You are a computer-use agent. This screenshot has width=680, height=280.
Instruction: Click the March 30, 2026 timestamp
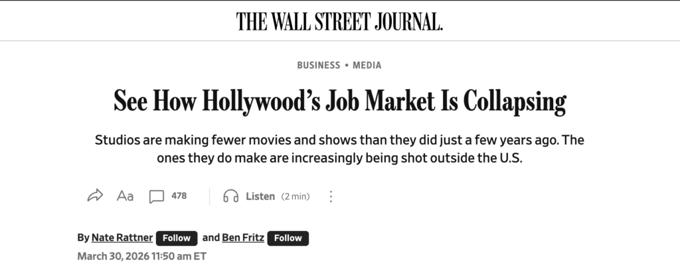tap(141, 256)
